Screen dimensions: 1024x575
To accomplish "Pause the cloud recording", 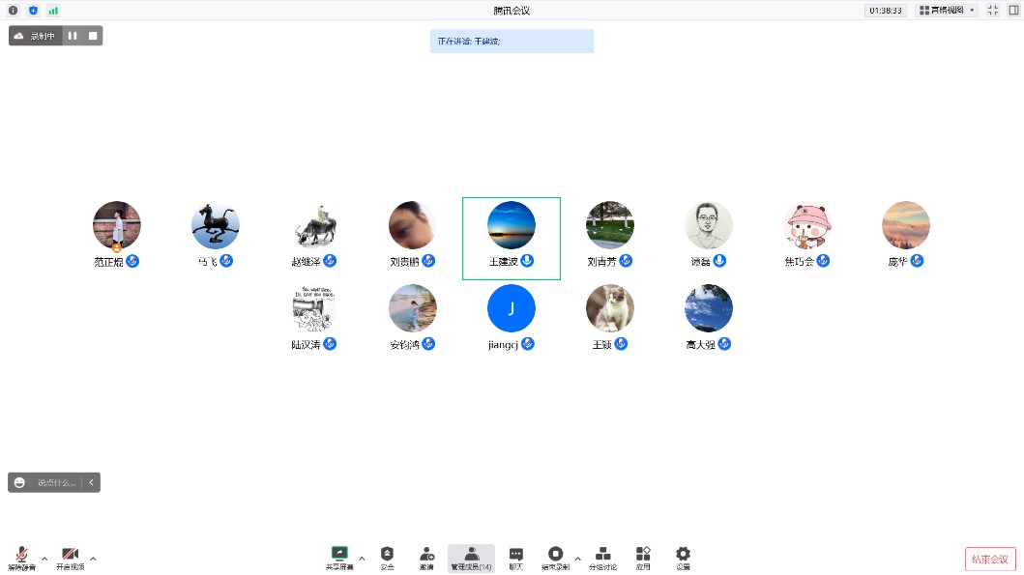I will pos(73,36).
